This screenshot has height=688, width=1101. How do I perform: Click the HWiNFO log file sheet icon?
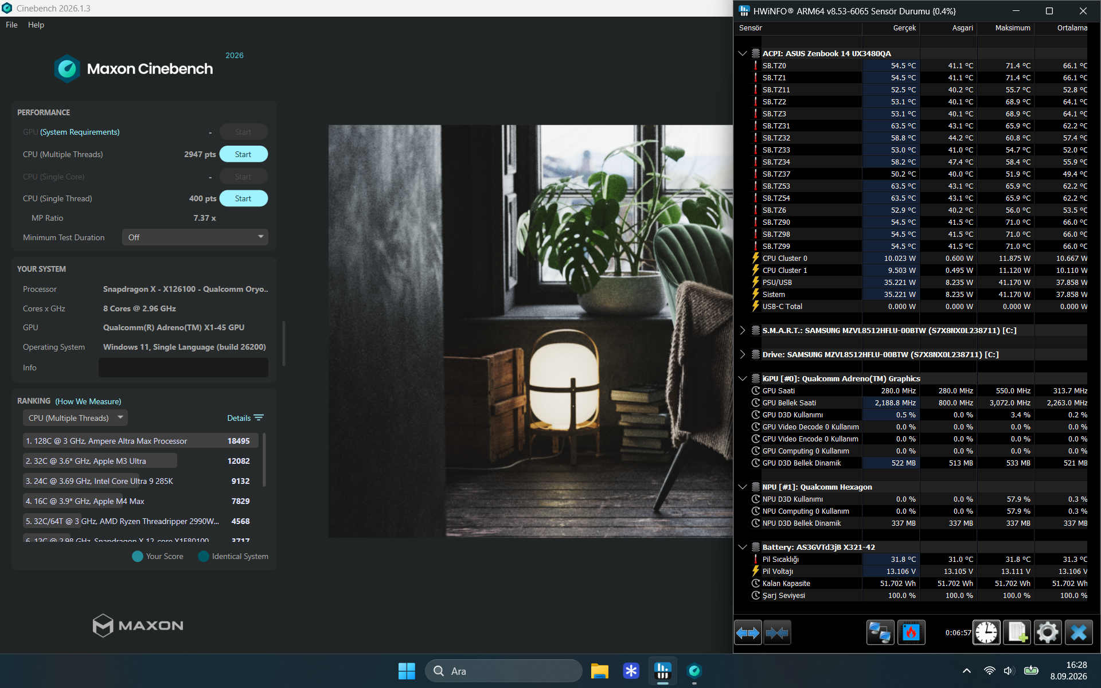pos(1017,632)
